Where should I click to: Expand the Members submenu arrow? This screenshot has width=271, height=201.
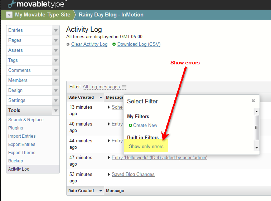(55, 80)
